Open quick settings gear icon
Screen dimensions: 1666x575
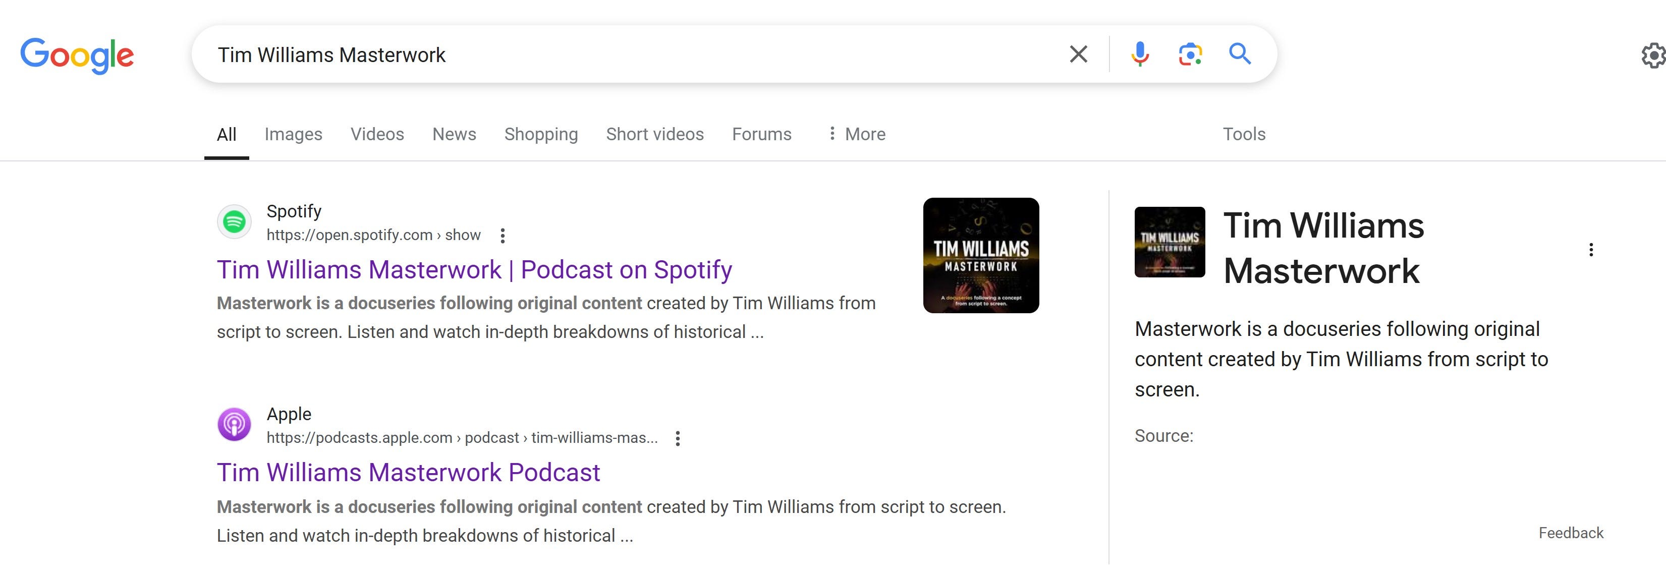tap(1653, 55)
